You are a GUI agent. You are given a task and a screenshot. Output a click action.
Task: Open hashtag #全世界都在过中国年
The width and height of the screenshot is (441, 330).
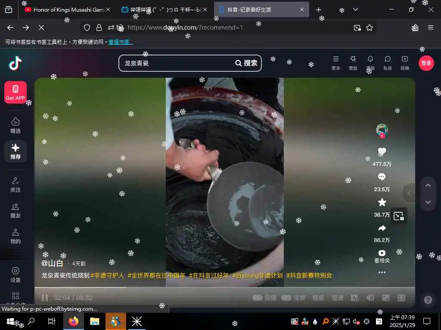[x=156, y=275]
